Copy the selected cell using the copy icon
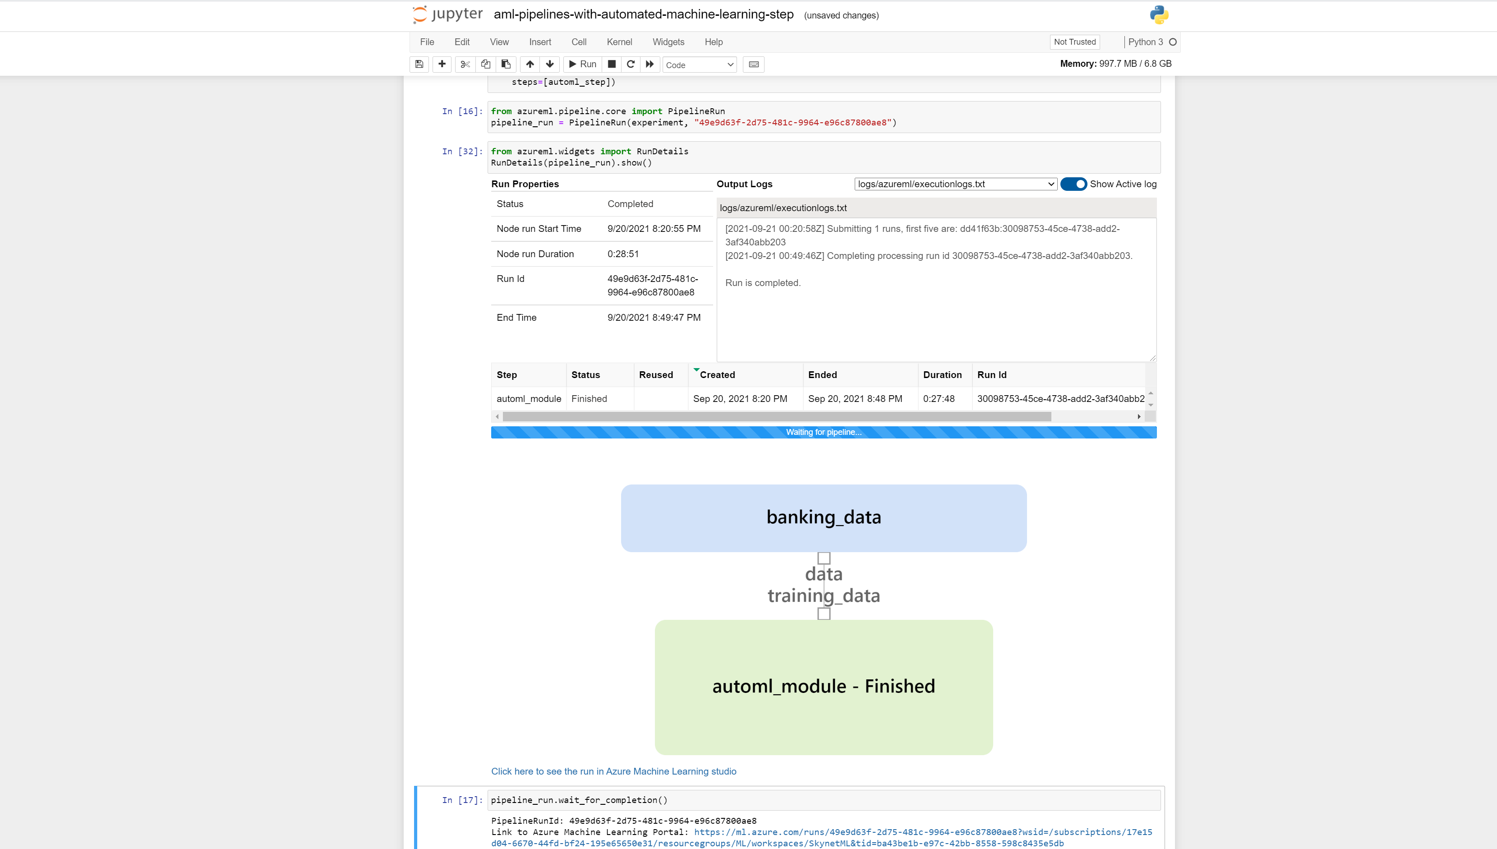The width and height of the screenshot is (1497, 849). (486, 64)
